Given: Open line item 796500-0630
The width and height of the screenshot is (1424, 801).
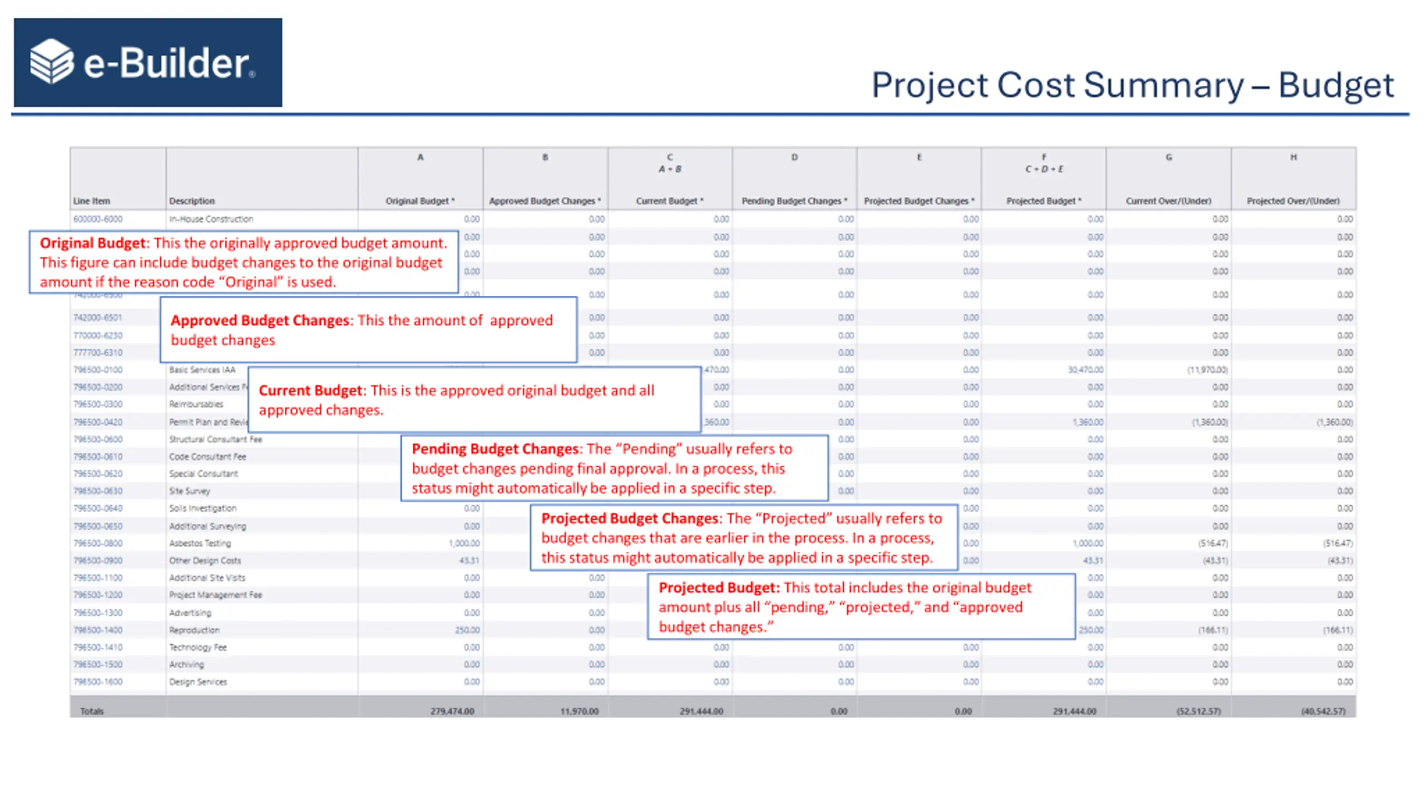Looking at the screenshot, I should [98, 491].
